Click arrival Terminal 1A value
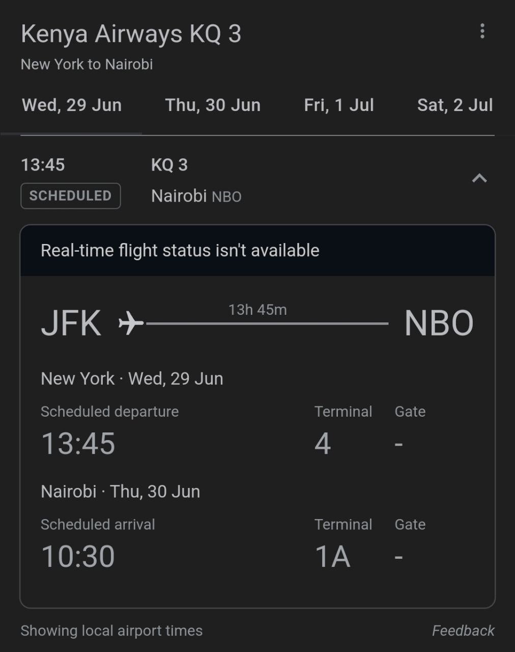 pyautogui.click(x=333, y=556)
